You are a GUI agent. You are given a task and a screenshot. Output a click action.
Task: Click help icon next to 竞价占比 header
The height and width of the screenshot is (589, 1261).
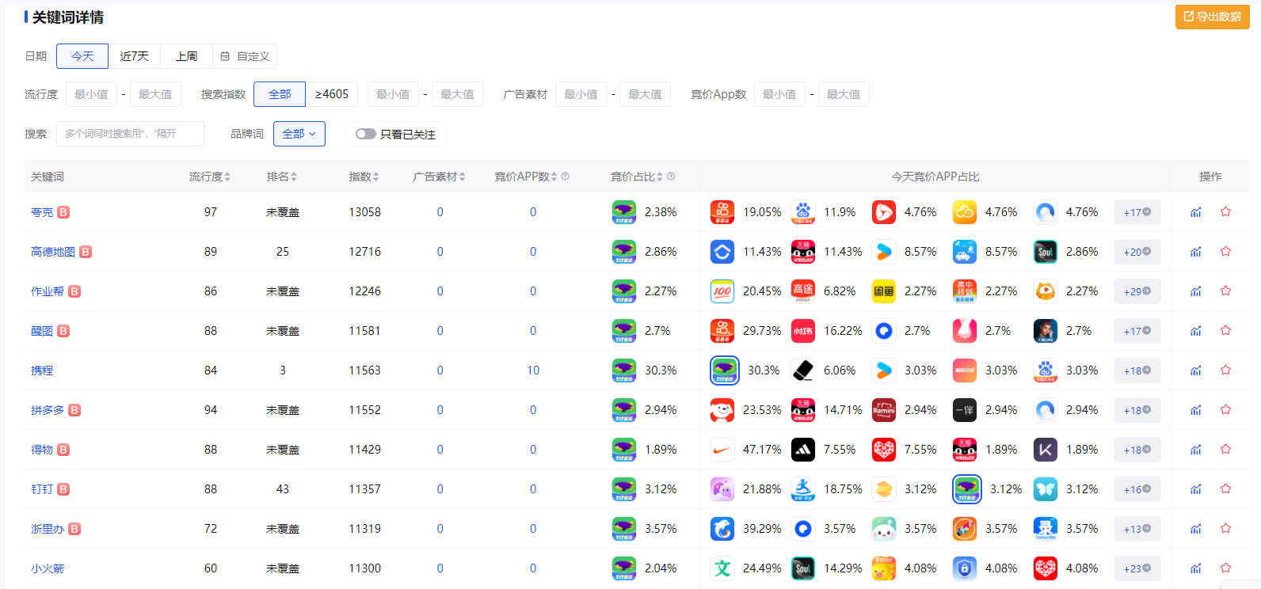[671, 177]
